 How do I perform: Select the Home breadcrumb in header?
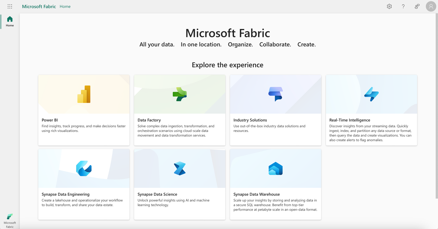[x=65, y=6]
